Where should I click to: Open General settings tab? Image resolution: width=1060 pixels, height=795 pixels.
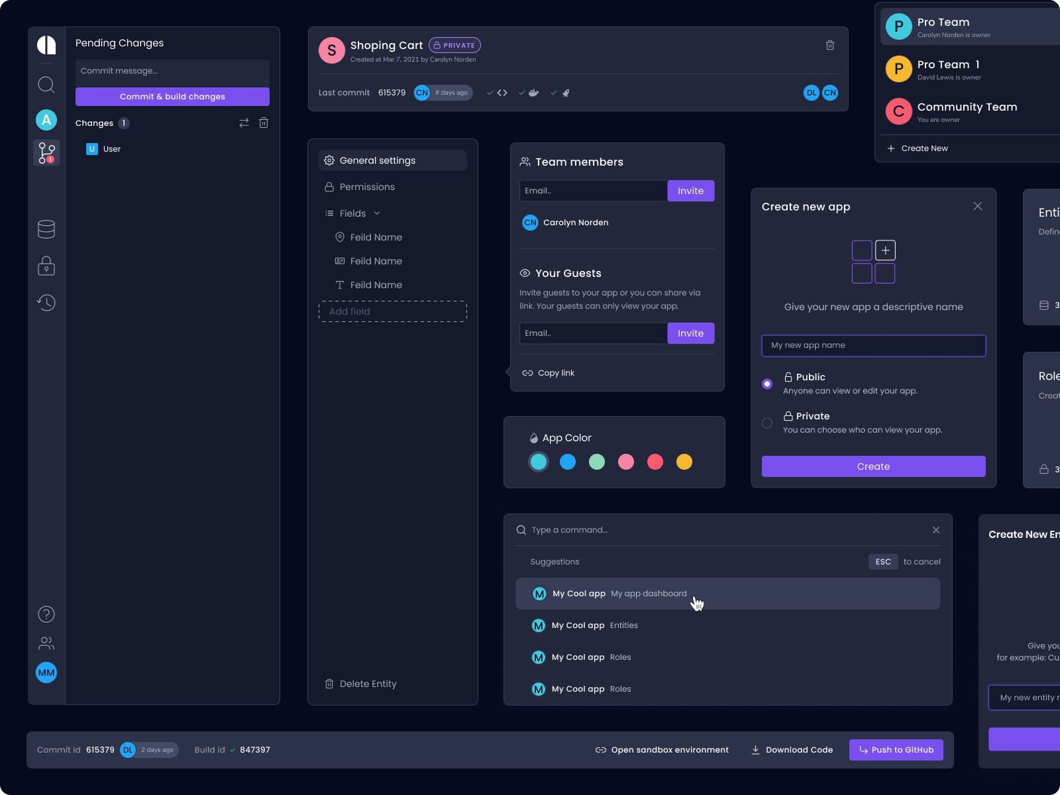click(393, 160)
